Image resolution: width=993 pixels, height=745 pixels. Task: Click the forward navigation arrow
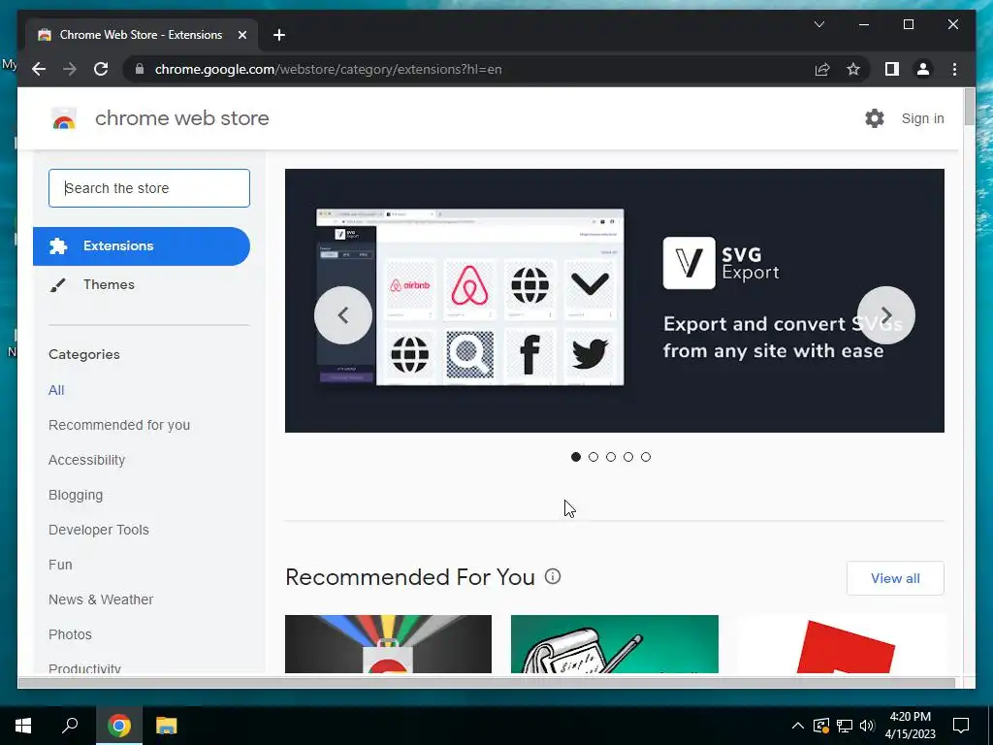70,69
